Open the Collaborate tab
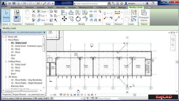 point(102,7)
